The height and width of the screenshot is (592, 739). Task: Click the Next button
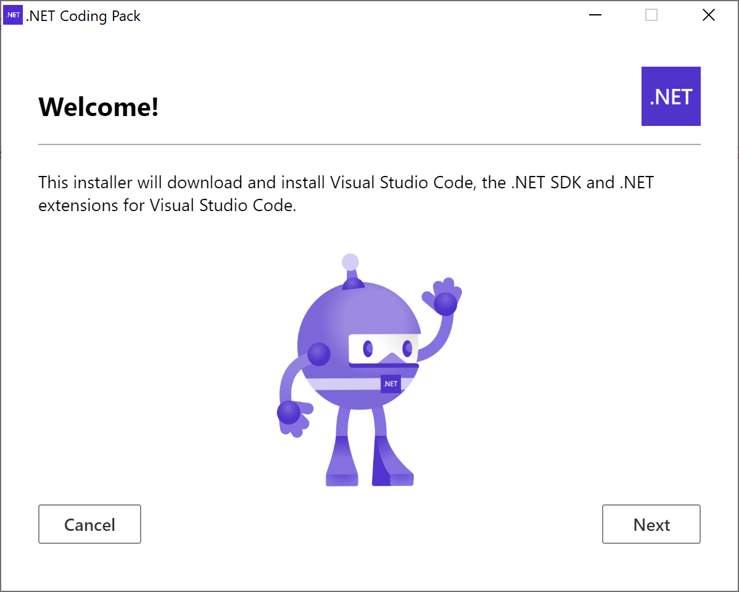[x=651, y=524]
